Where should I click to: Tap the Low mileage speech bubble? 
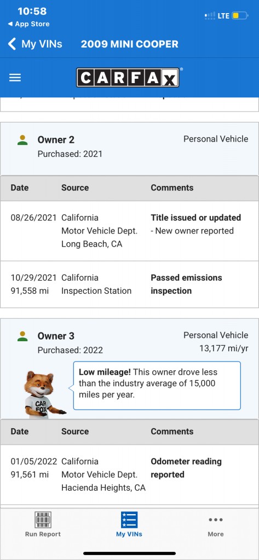(x=157, y=386)
